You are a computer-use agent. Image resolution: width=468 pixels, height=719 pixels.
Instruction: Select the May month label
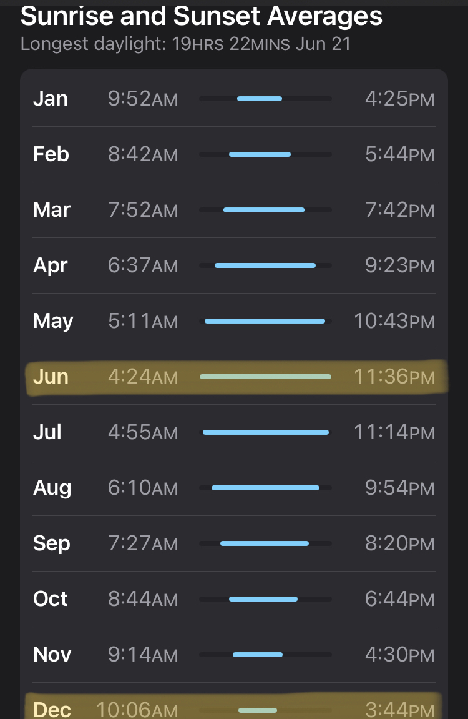(x=53, y=321)
